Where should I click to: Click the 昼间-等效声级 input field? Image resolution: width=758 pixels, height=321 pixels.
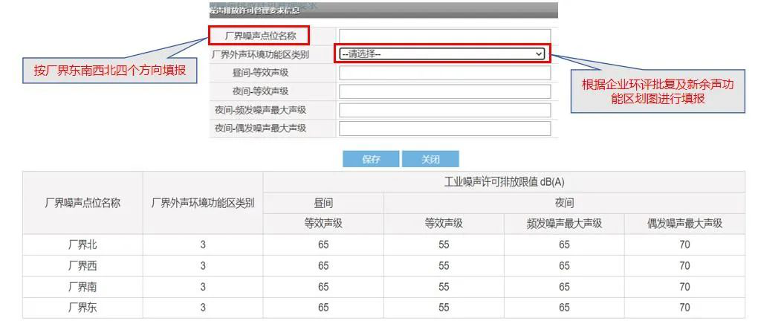(x=444, y=73)
